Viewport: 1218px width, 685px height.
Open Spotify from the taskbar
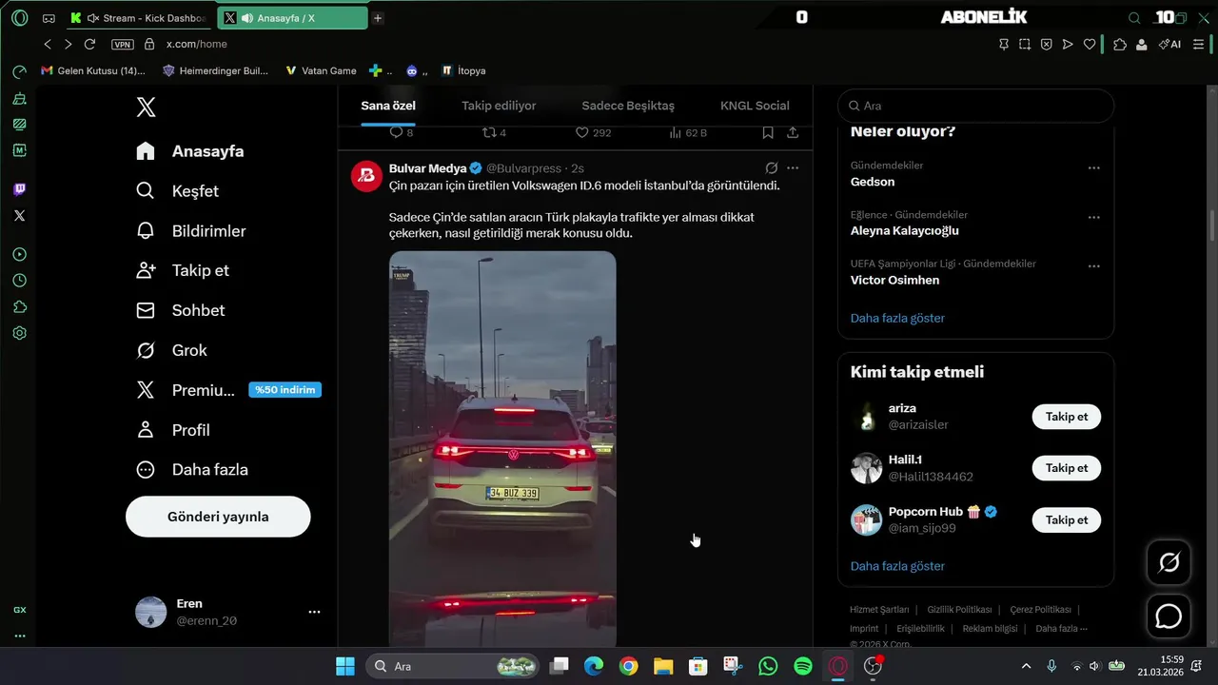point(803,667)
